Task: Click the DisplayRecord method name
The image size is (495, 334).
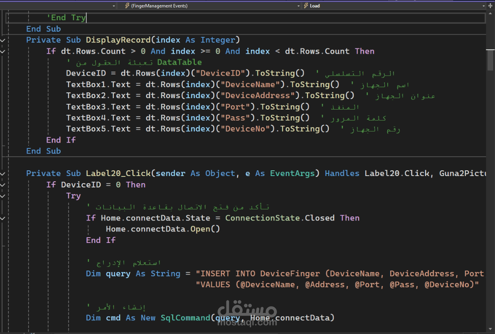Action: 118,40
